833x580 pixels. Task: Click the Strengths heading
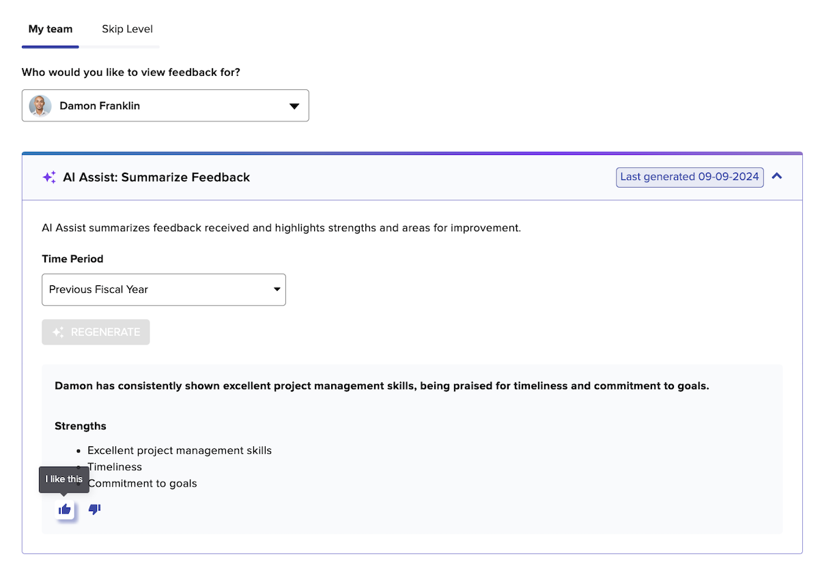(81, 426)
